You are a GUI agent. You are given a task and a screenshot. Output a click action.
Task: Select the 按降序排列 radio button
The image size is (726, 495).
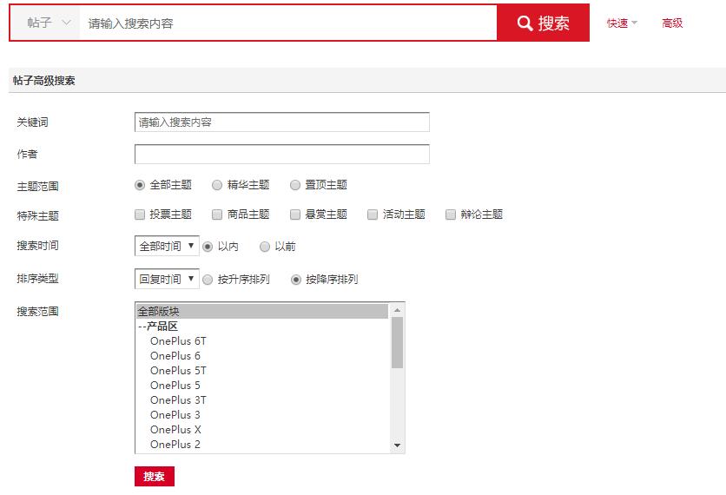pos(296,280)
